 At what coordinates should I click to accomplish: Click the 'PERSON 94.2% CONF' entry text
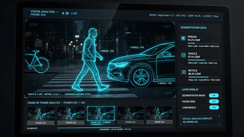tap(194, 38)
